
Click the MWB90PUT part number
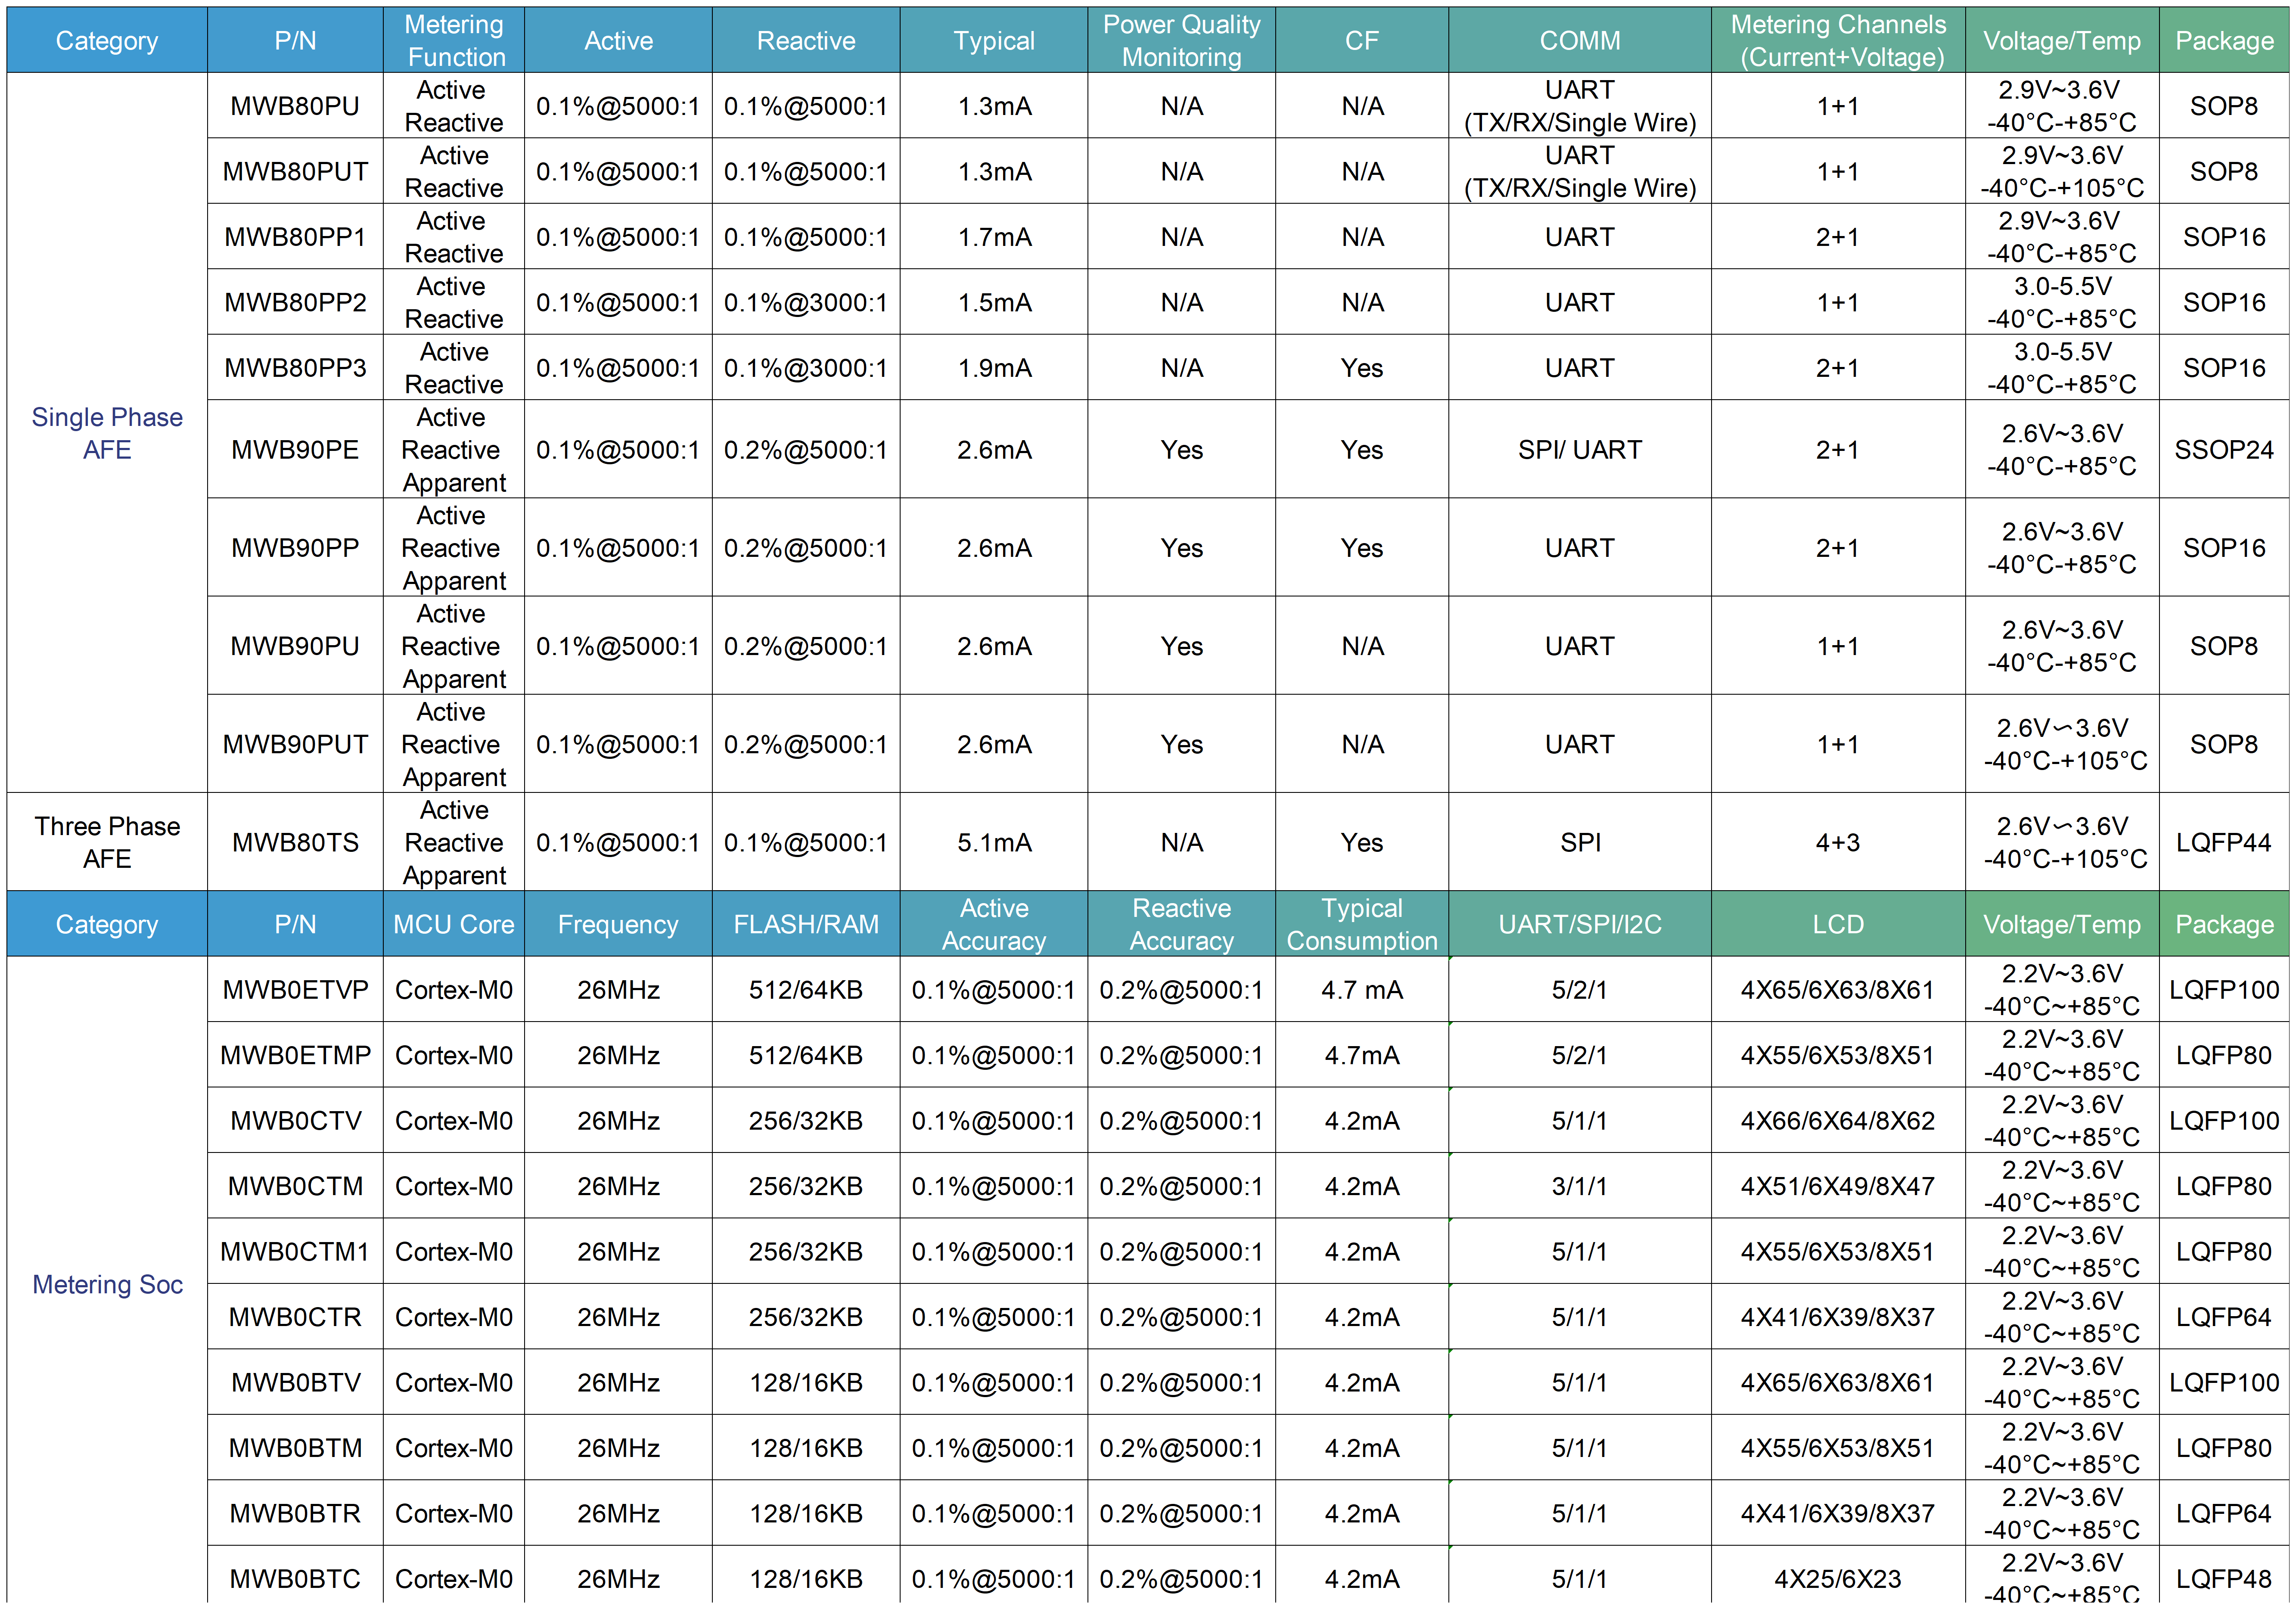point(295,744)
